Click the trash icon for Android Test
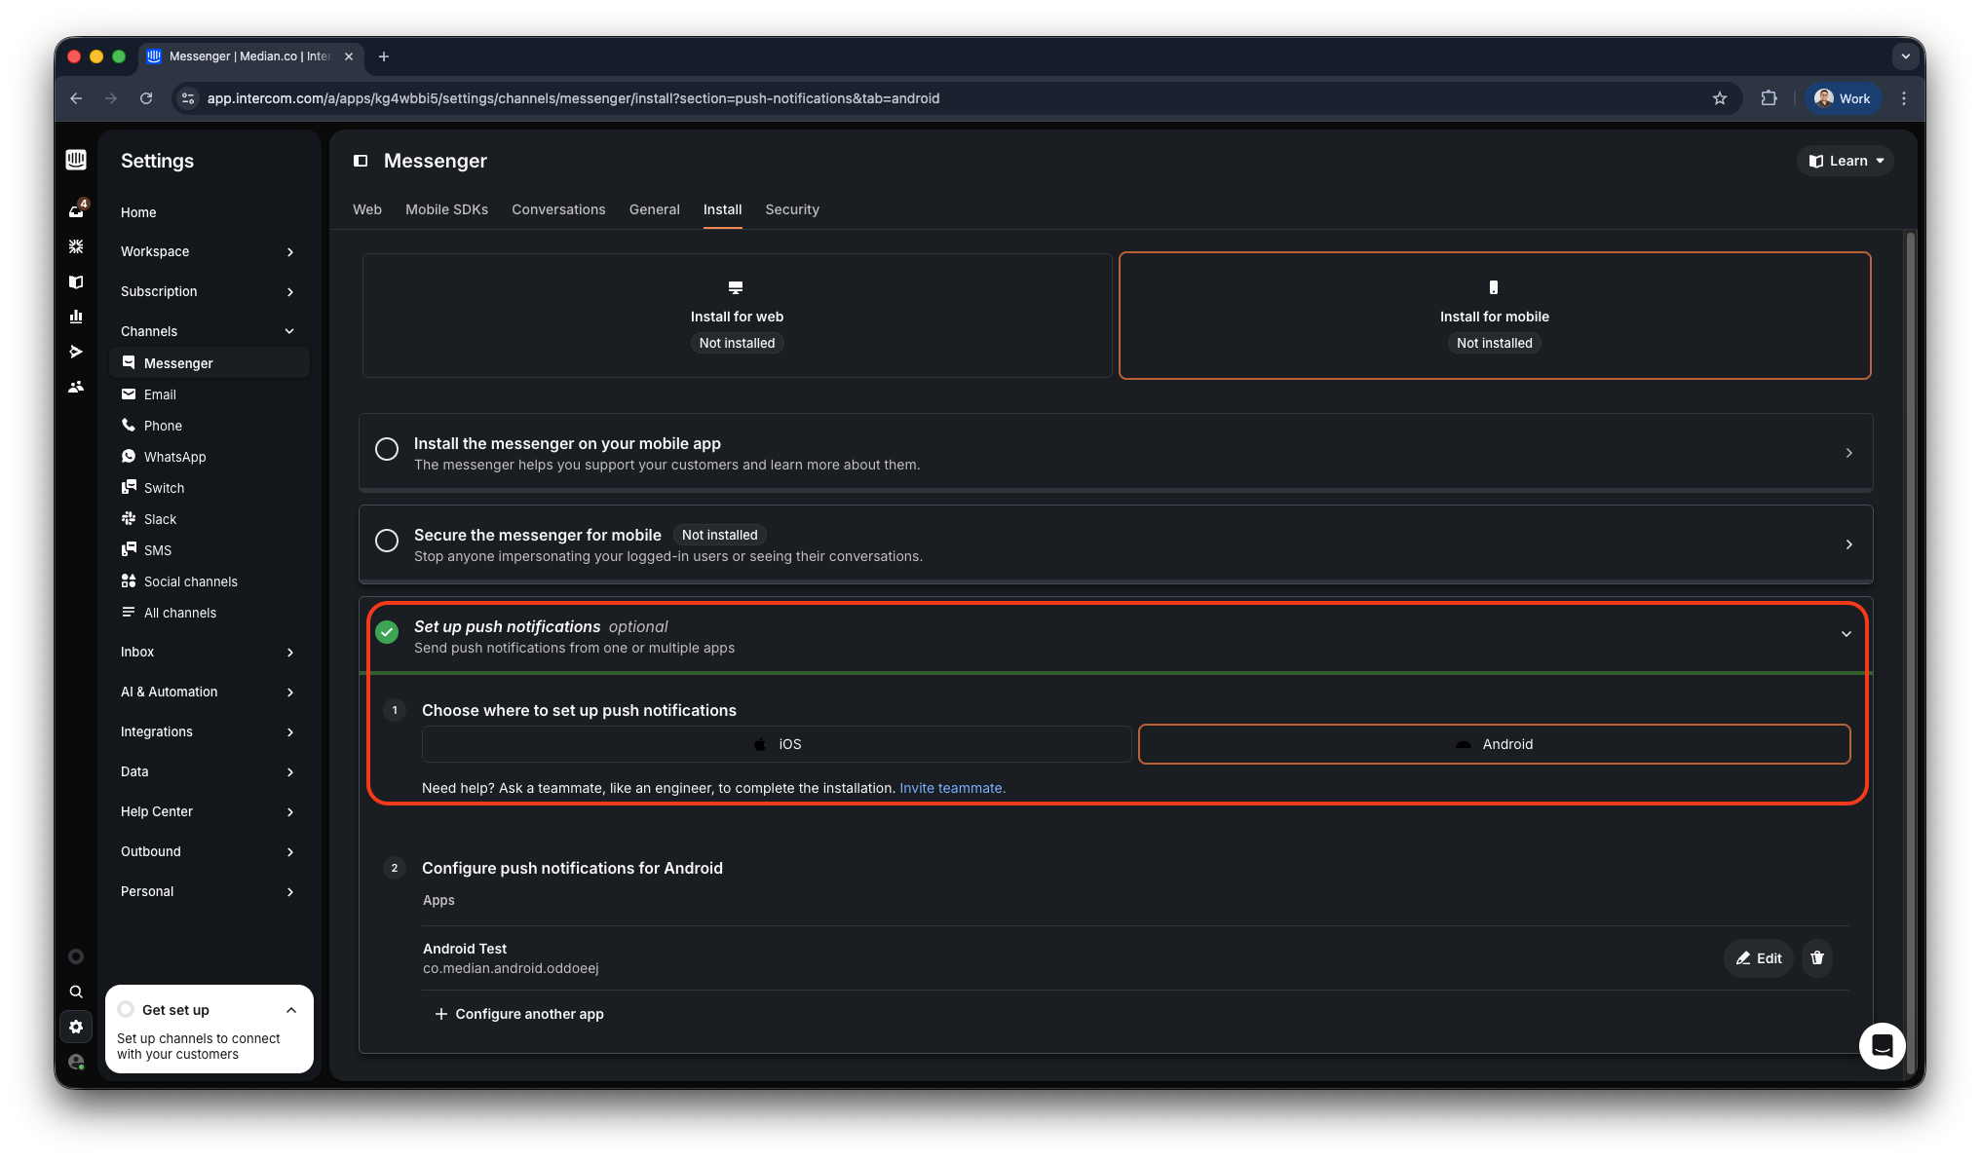The height and width of the screenshot is (1161, 1980). click(1817, 958)
